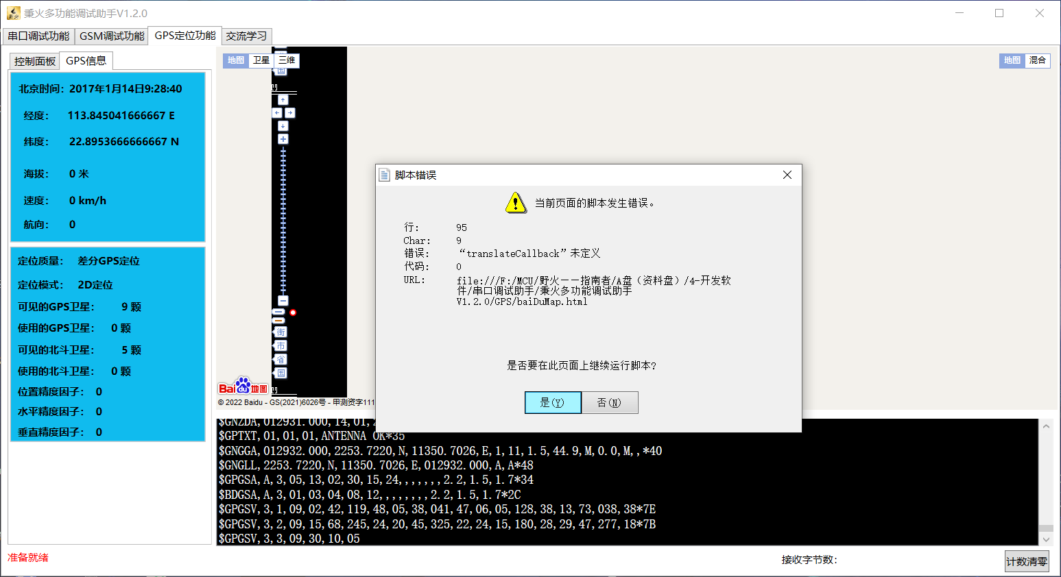The width and height of the screenshot is (1061, 577).
Task: Click the 脚本错误 dialog title document icon
Action: click(385, 175)
